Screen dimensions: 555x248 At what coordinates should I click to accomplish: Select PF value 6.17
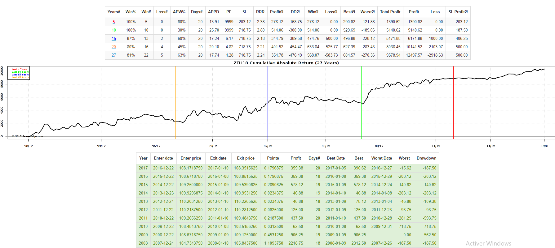[229, 39]
